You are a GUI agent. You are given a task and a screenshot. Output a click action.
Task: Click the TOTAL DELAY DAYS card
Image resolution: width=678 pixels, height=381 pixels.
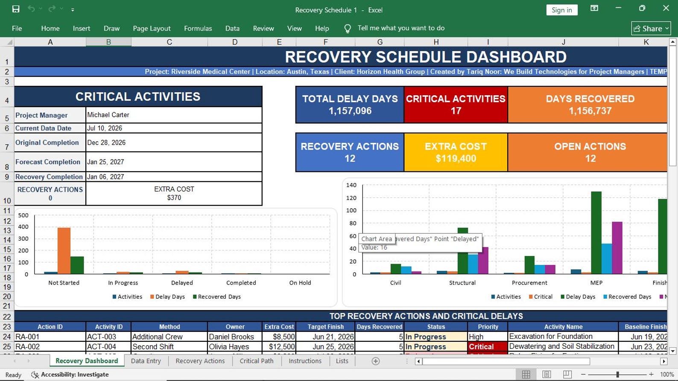point(350,105)
